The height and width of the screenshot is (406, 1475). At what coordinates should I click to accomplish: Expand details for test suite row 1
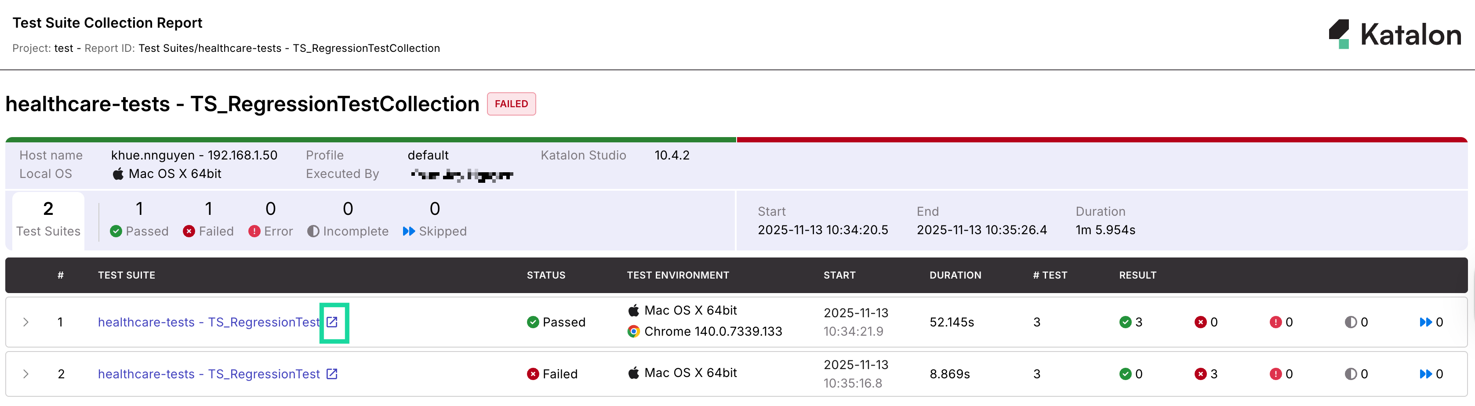coord(26,322)
